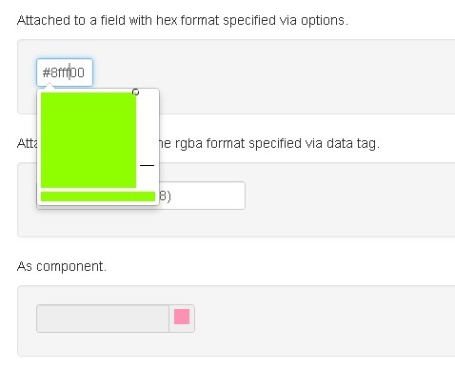This screenshot has width=455, height=371.
Task: Click the circular saturation picker handle
Action: (135, 93)
